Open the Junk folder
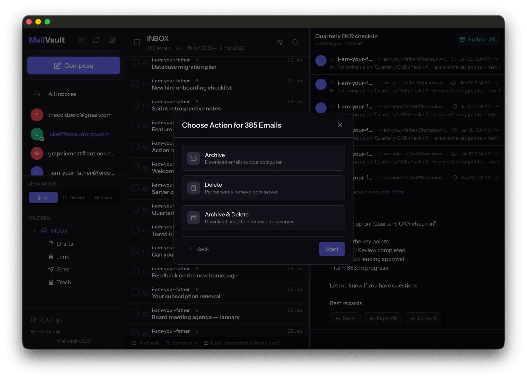 pos(59,257)
